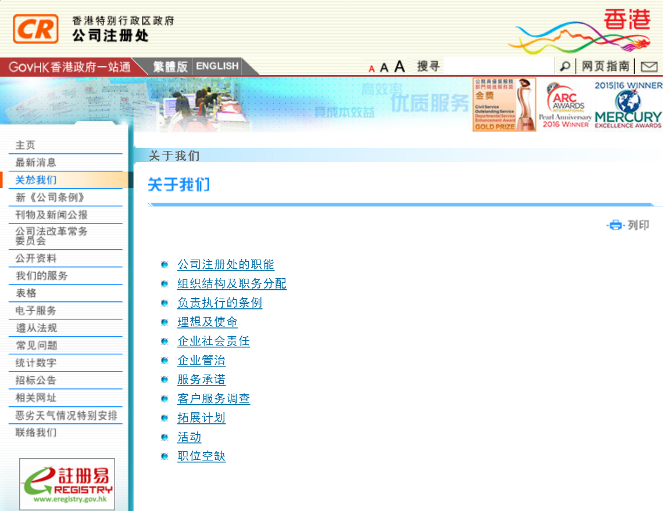672x511 pixels.
Task: Click the envelope contact icon
Action: click(x=649, y=66)
